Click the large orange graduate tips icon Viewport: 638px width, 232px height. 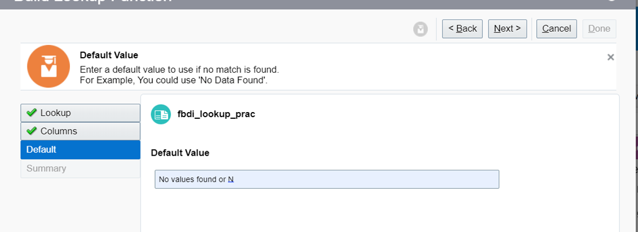[x=49, y=67]
